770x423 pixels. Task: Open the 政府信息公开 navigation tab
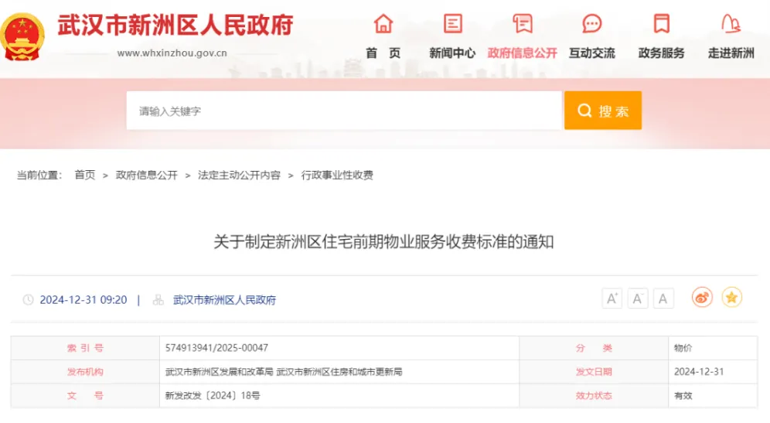pyautogui.click(x=522, y=53)
